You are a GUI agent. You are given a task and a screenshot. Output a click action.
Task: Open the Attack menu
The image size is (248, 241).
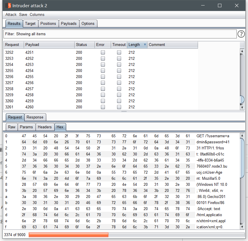coord(11,15)
